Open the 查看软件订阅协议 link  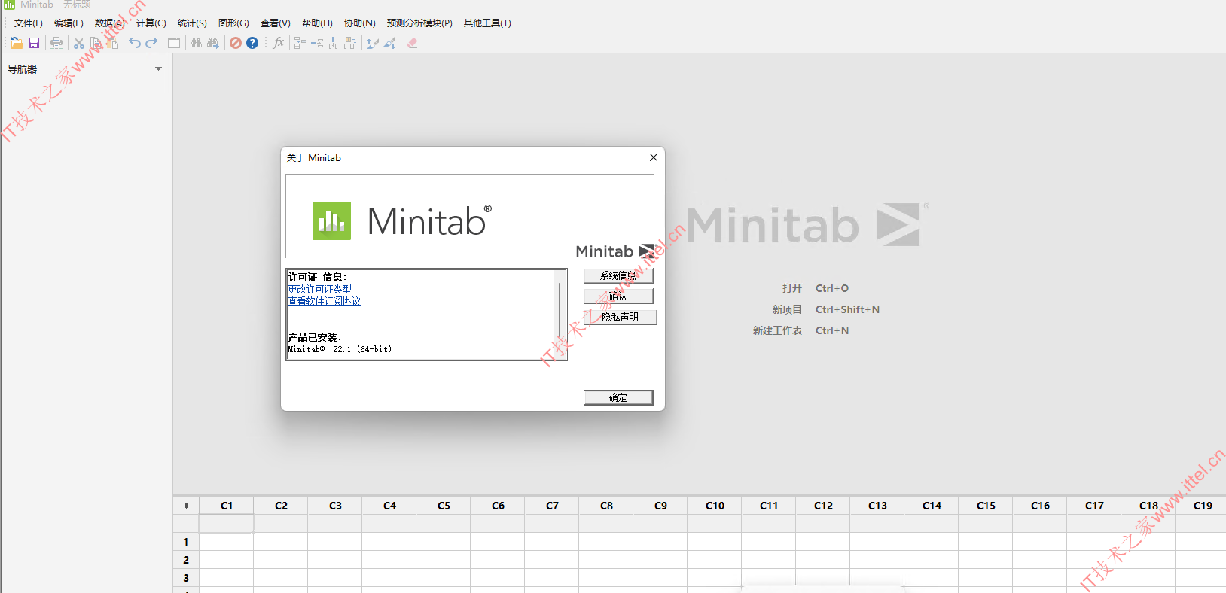(x=324, y=301)
